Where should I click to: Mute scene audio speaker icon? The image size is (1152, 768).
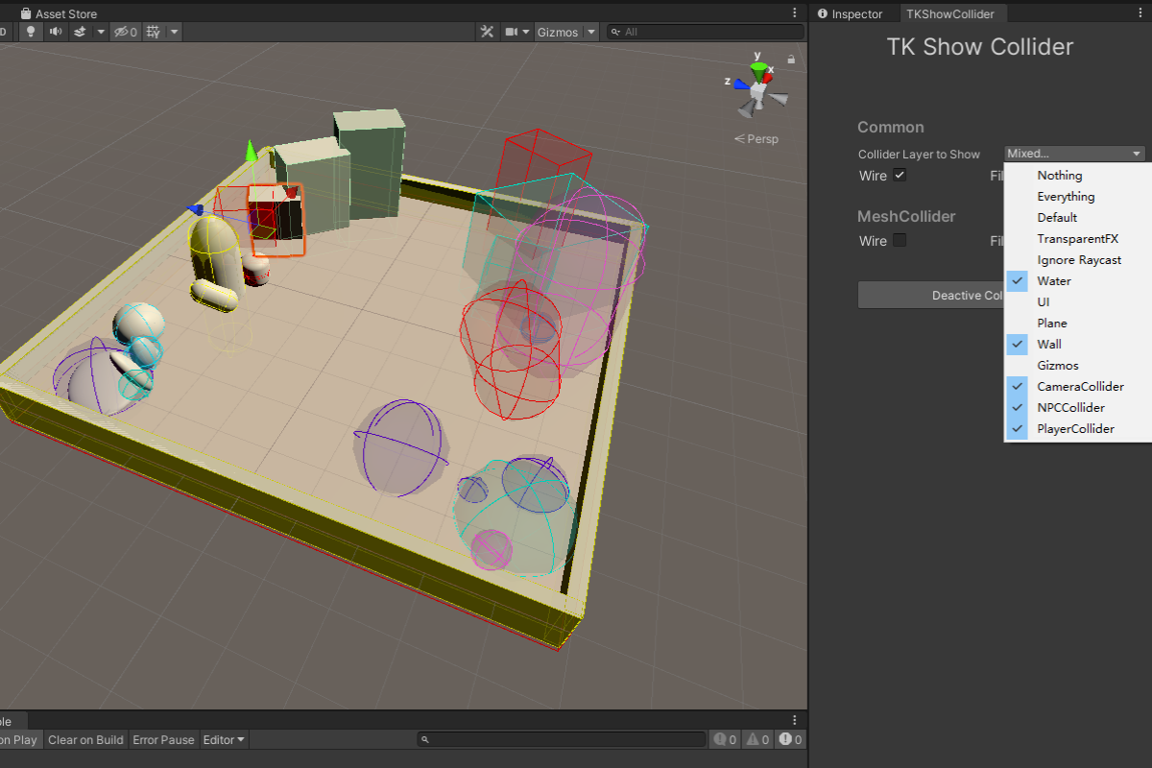point(55,32)
